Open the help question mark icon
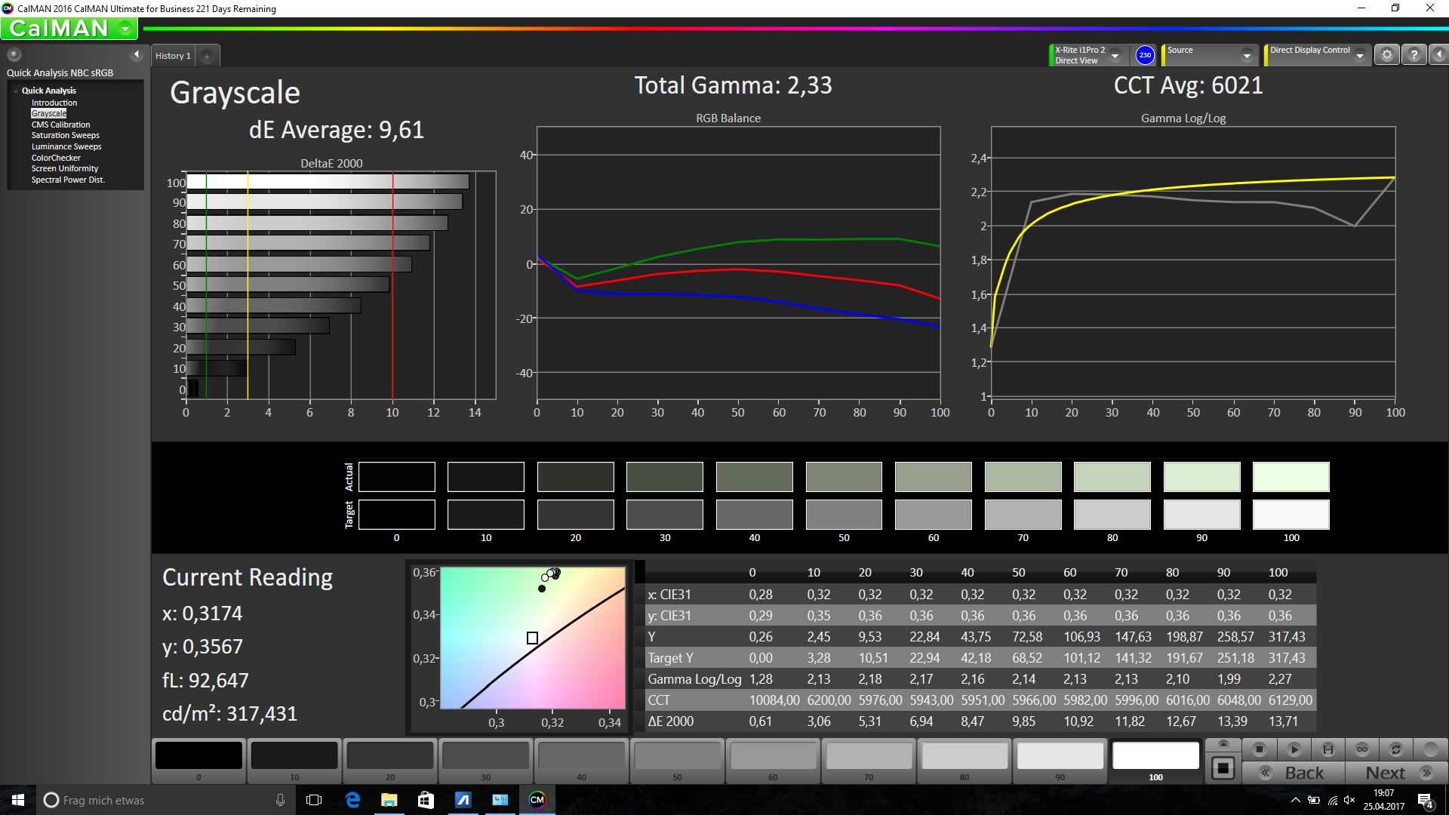1449x815 pixels. coord(1414,55)
